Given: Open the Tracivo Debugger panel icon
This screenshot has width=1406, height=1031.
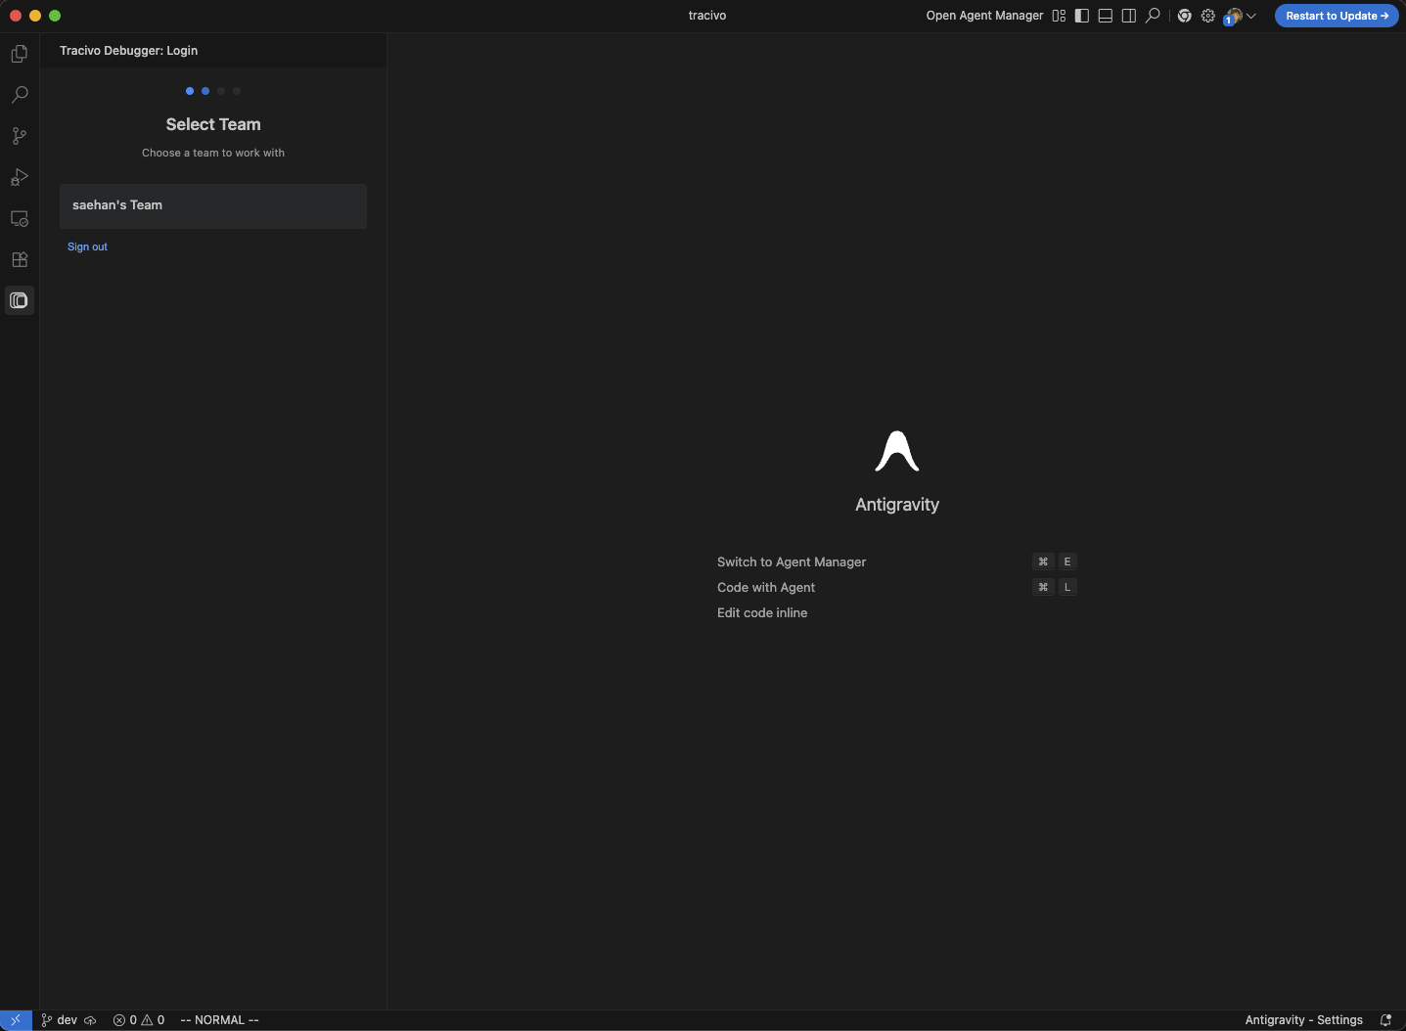Looking at the screenshot, I should pyautogui.click(x=19, y=300).
